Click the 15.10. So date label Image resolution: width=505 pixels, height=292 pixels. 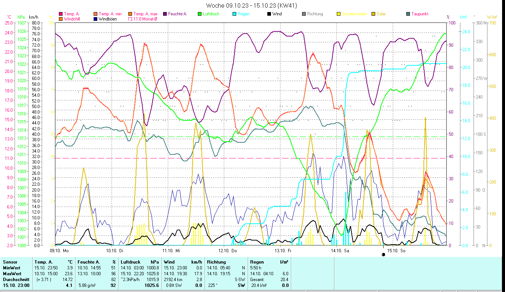coord(396,251)
